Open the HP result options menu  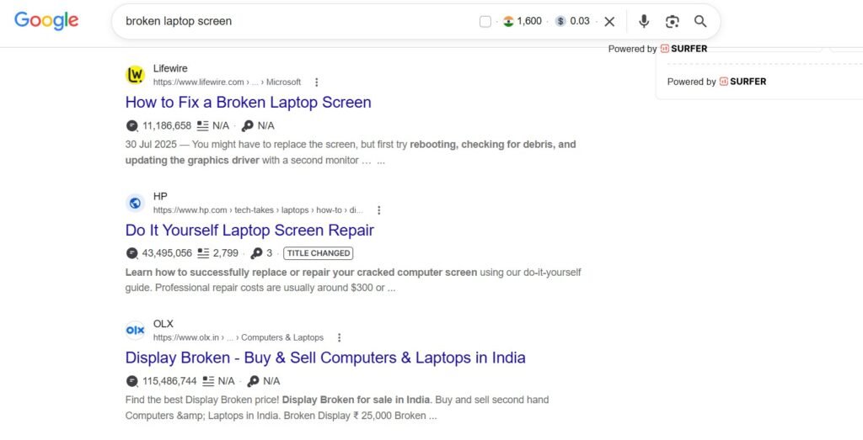click(378, 210)
